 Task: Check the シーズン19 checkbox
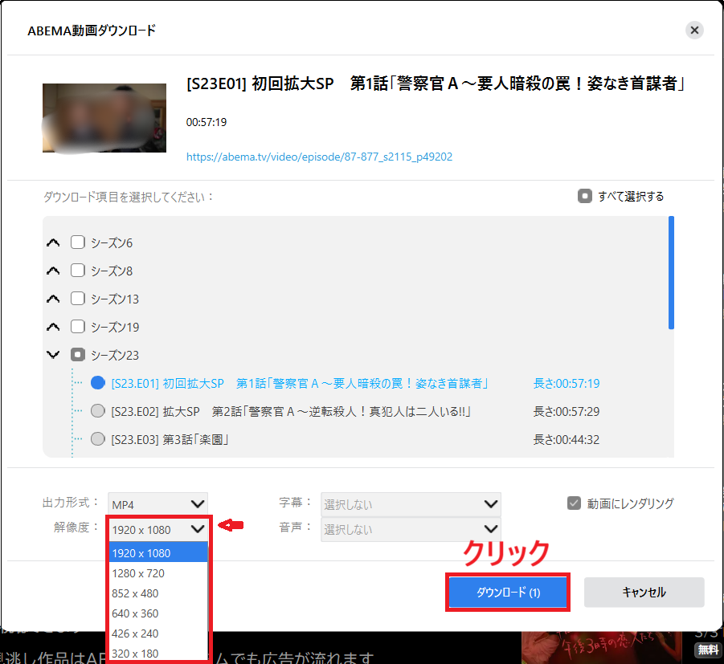pyautogui.click(x=76, y=326)
